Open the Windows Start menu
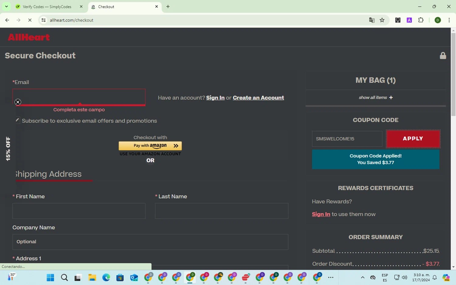 (50, 277)
